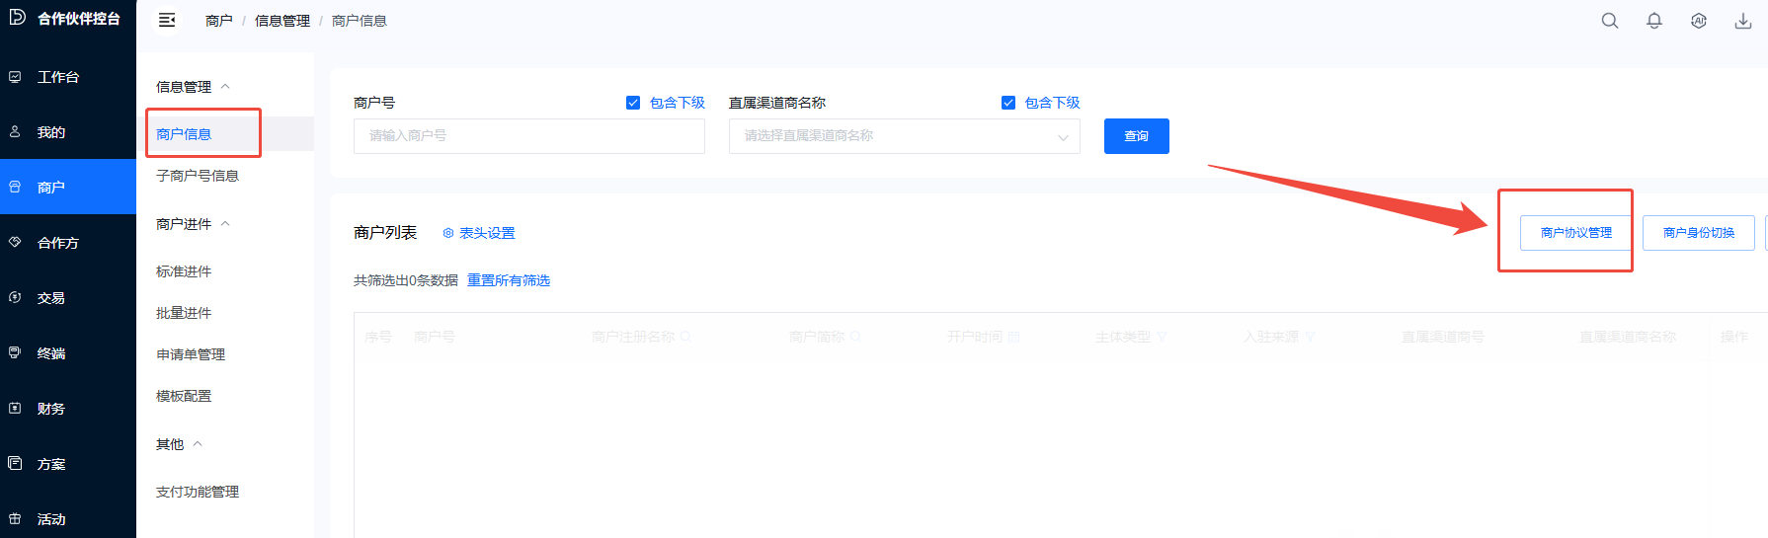This screenshot has height=538, width=1768.
Task: Click the download icon in top bar
Action: click(x=1742, y=21)
